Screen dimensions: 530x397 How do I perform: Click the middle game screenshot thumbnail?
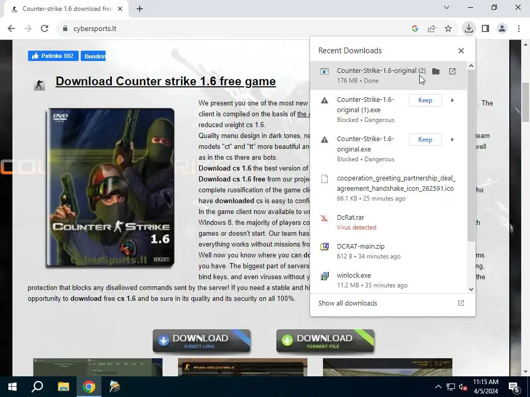point(243,368)
